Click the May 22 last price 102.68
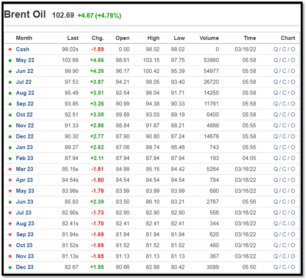 click(x=70, y=60)
